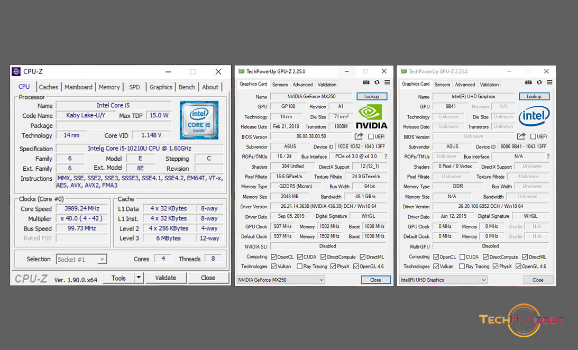578x350 pixels.
Task: Click Lookup button in MX250 window
Action: tap(372, 97)
